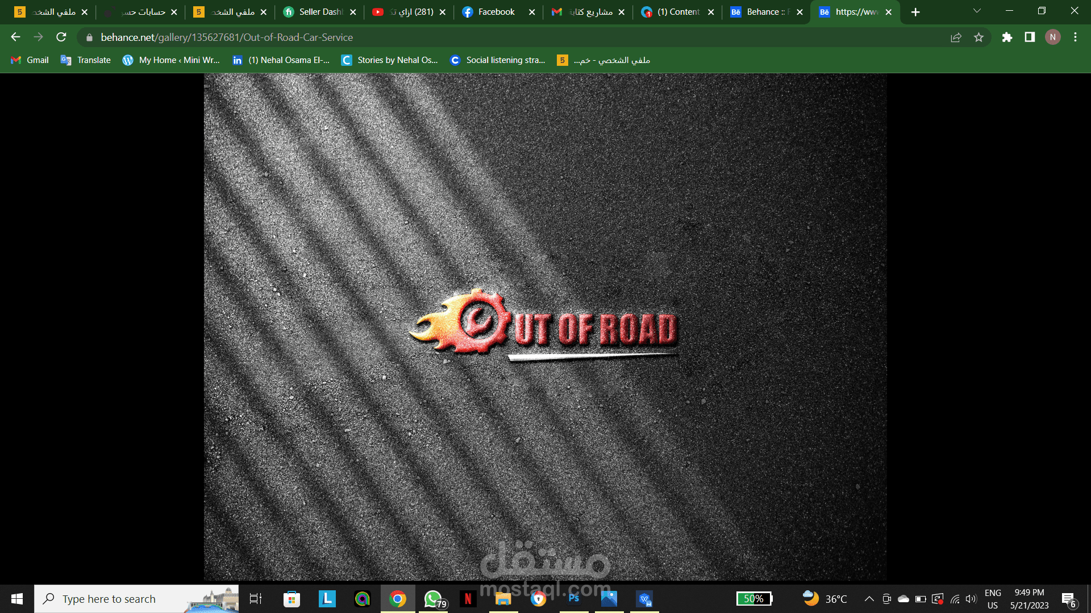Open the Translate bookmark
This screenshot has height=613, width=1091.
point(86,60)
